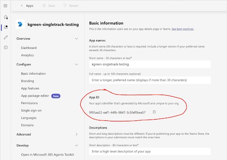
Task: Click the New badge on App package editor
Action: 56,96
